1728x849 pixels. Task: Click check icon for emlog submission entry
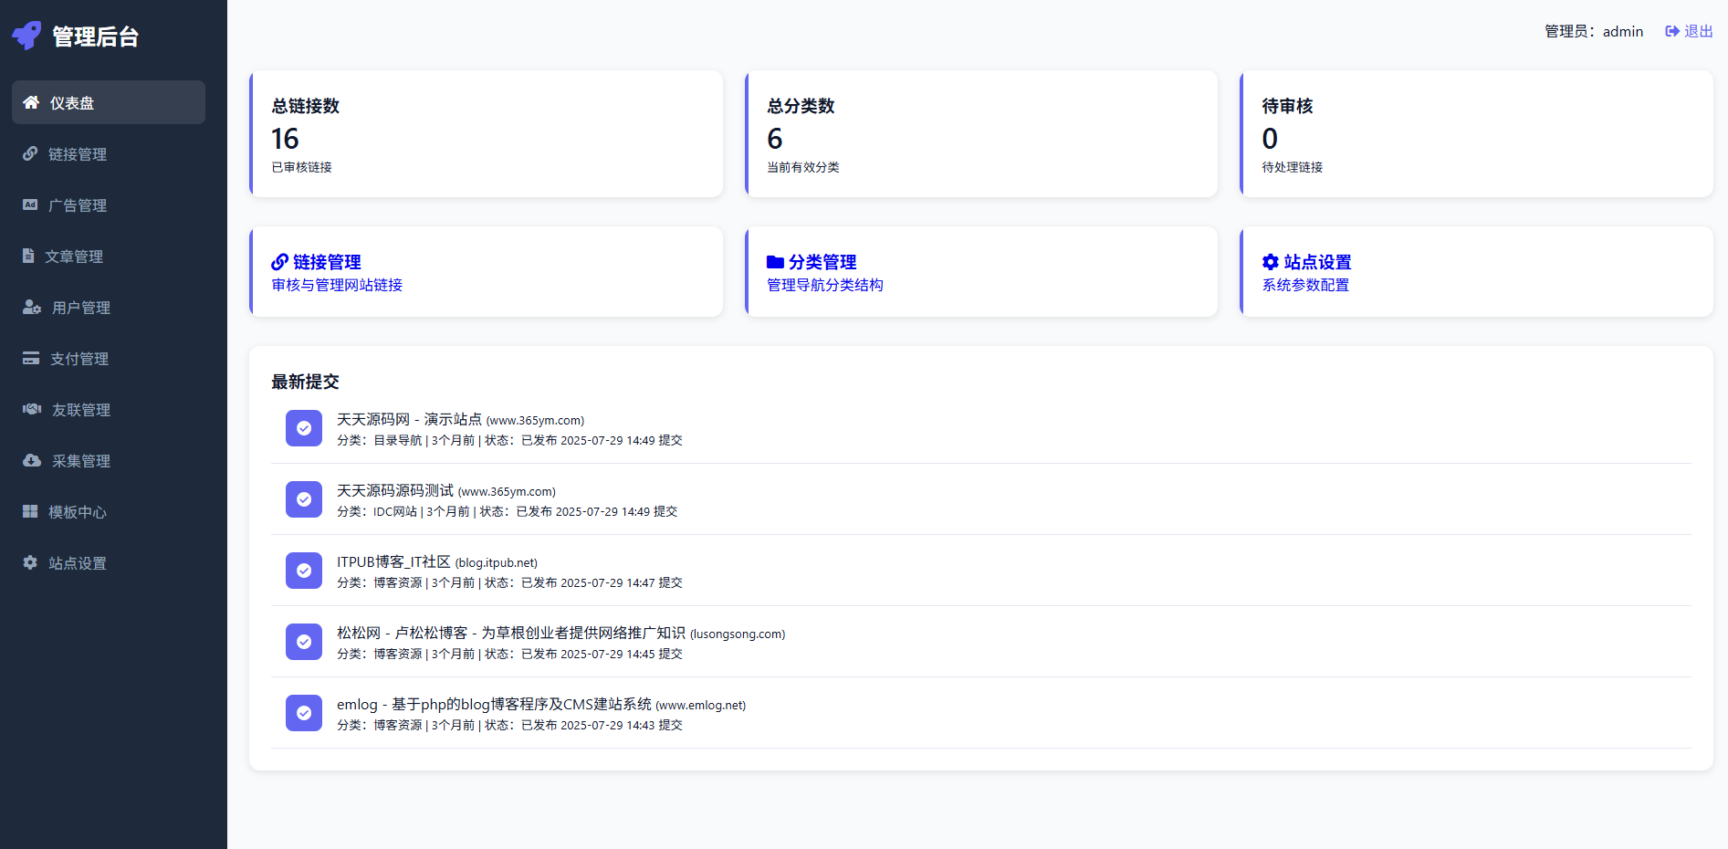pos(304,713)
